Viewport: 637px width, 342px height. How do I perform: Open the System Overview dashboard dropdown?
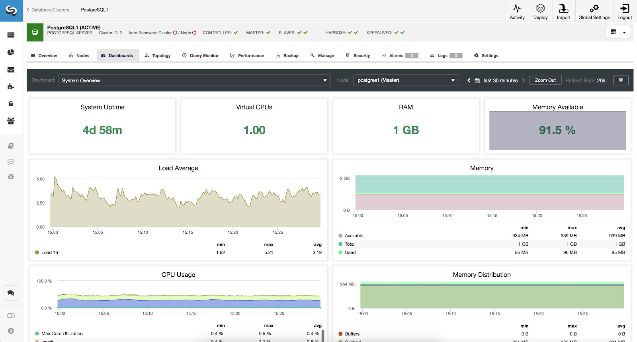tap(194, 80)
